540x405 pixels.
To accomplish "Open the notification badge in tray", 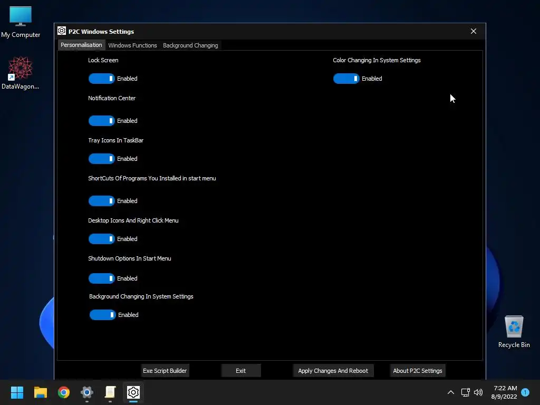I will coord(525,392).
